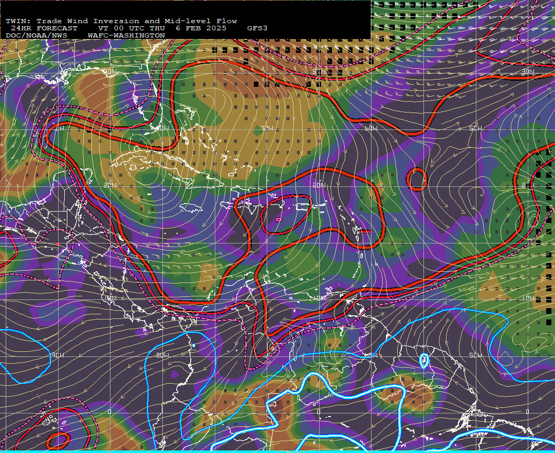Click the cyan dot off the Ecuador coast
Viewport: 555px width, 453px height.
click(x=194, y=345)
